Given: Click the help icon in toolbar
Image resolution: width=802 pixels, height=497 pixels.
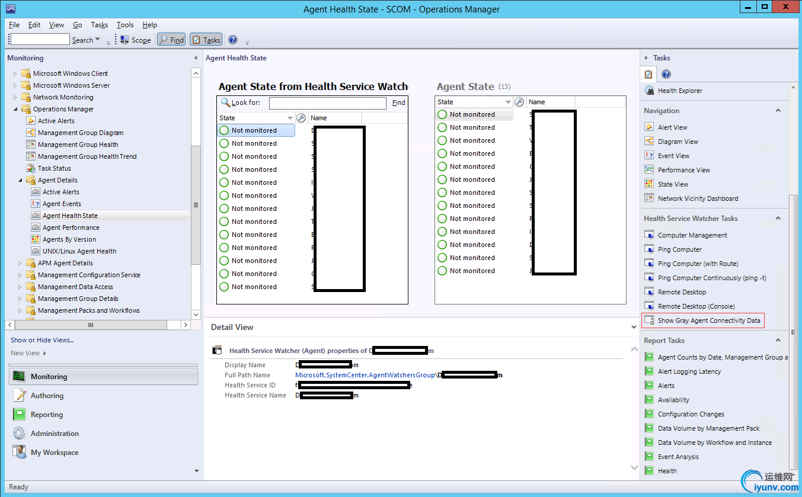Looking at the screenshot, I should [233, 40].
